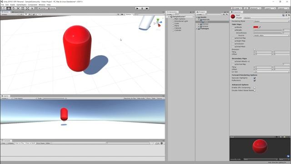Open the Layout dropdown
The width and height of the screenshot is (291, 164).
pyautogui.click(x=283, y=9)
